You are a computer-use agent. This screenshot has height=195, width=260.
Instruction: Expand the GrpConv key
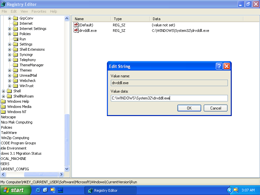coord(10,18)
